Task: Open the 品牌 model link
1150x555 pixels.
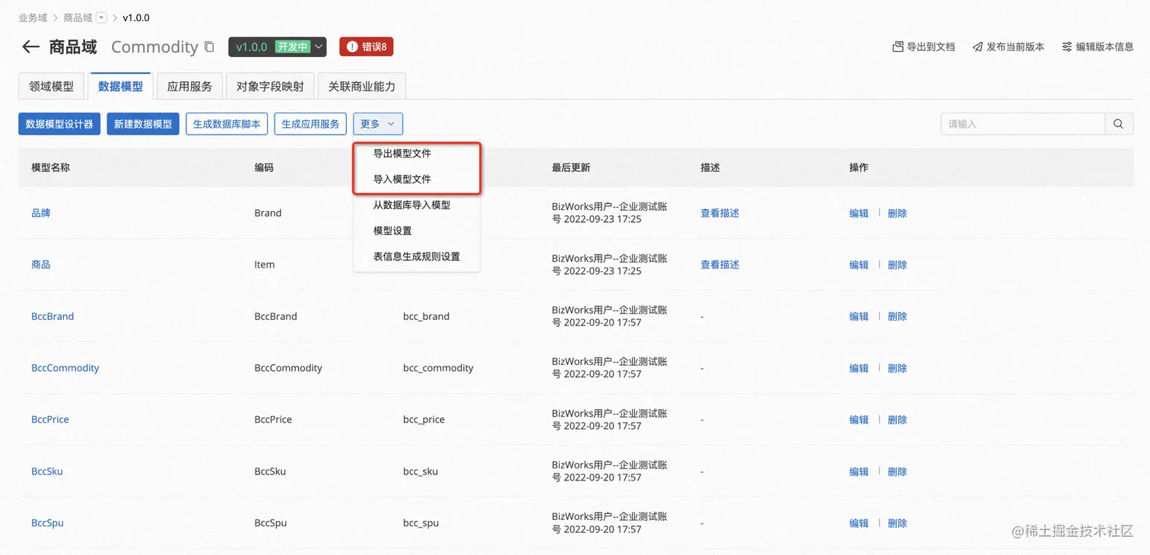Action: tap(41, 213)
